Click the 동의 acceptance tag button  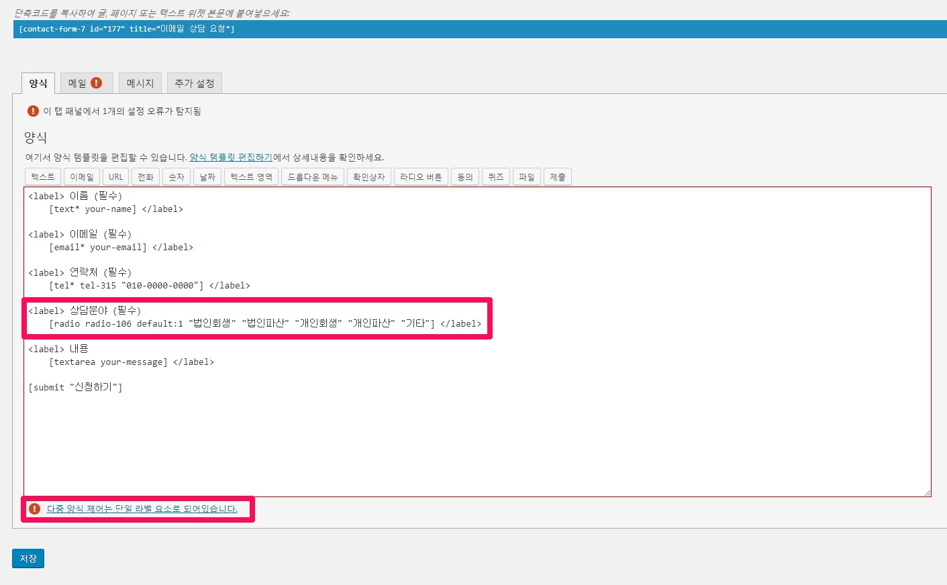pos(465,177)
